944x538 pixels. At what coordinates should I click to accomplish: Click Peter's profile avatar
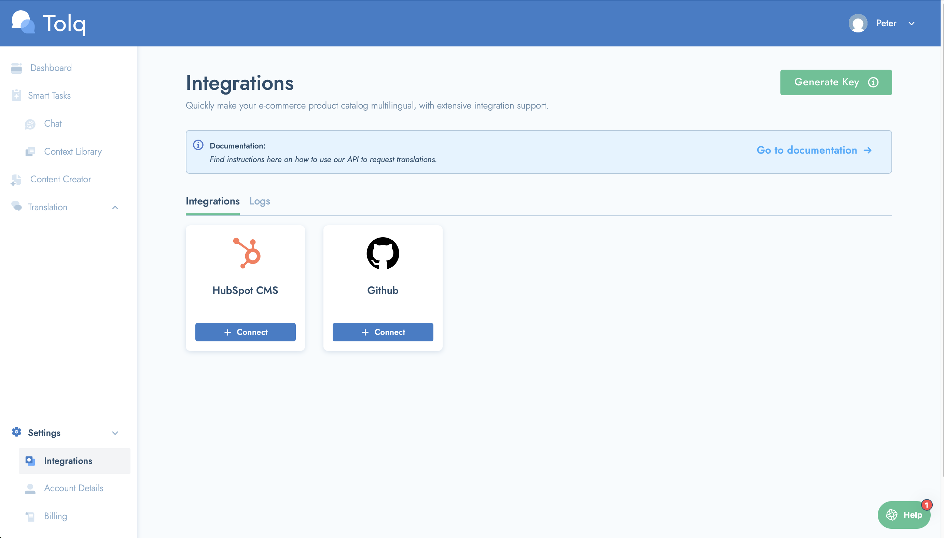(x=858, y=23)
